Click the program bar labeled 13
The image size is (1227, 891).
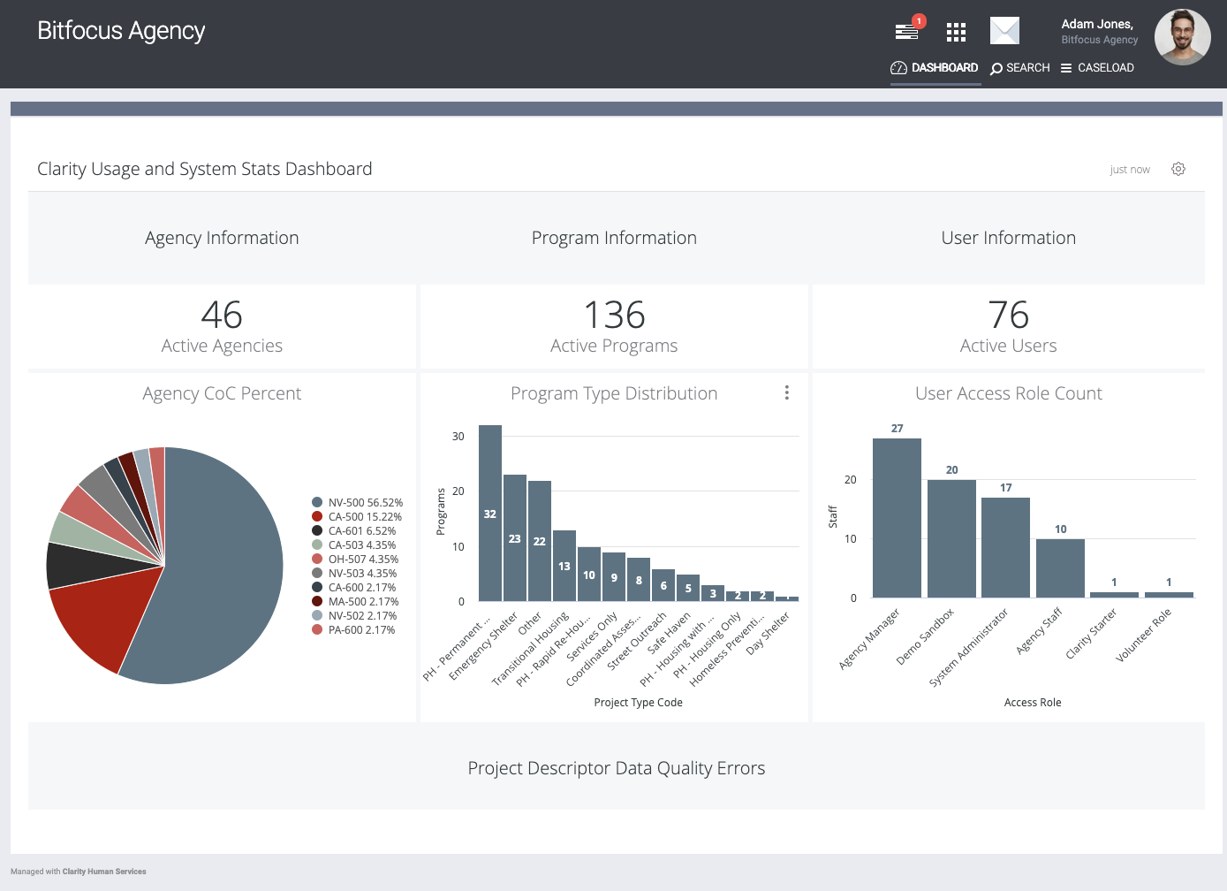(564, 566)
